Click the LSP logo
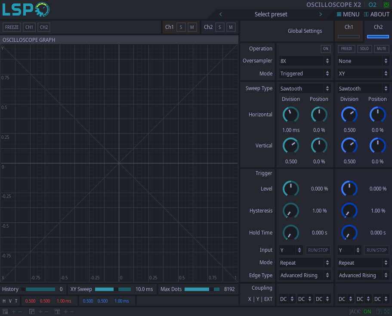The image size is (392, 316). pos(26,9)
